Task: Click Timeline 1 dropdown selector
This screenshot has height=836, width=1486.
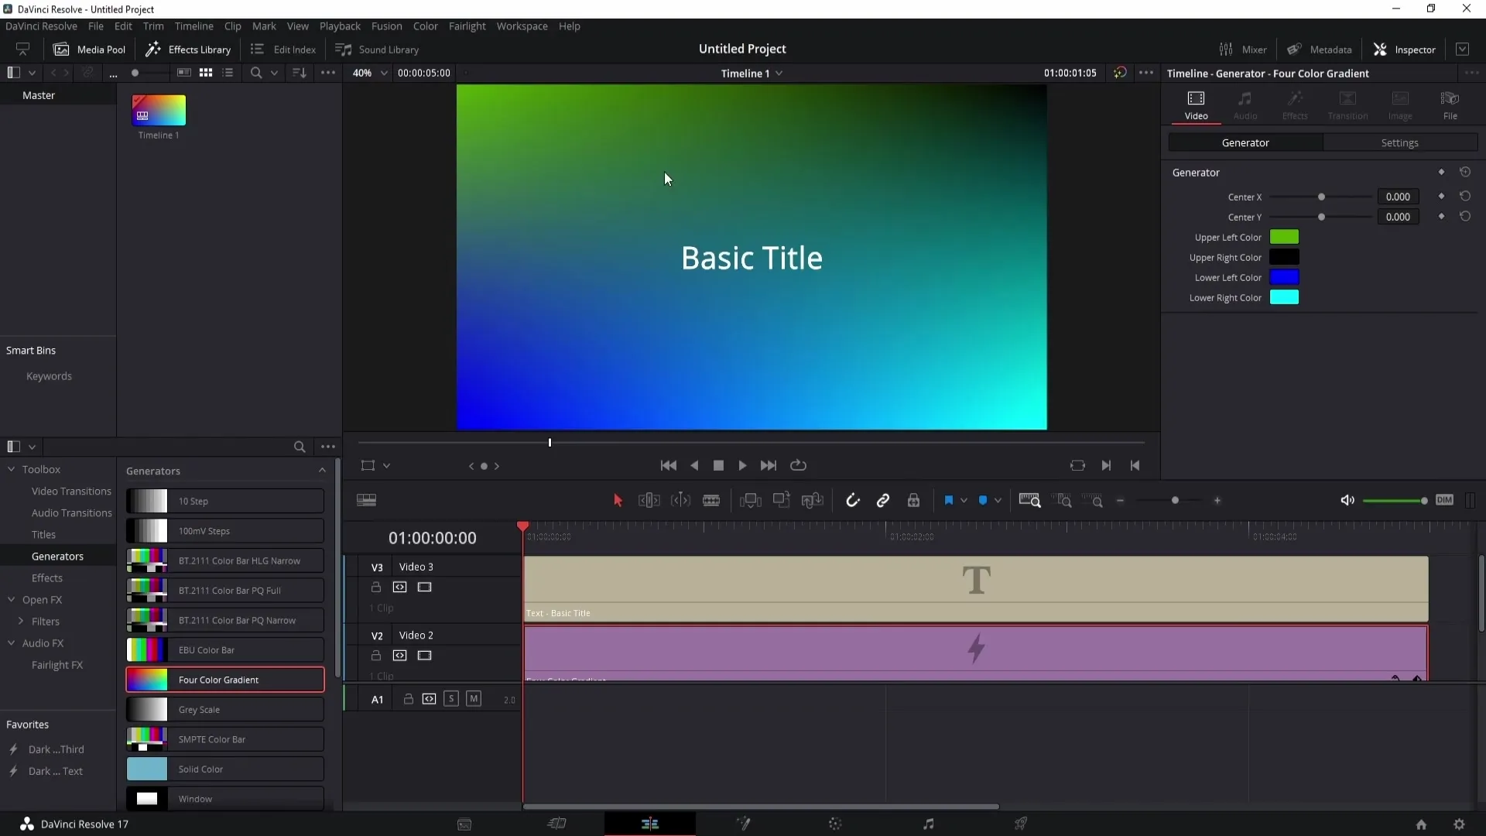Action: coord(750,73)
